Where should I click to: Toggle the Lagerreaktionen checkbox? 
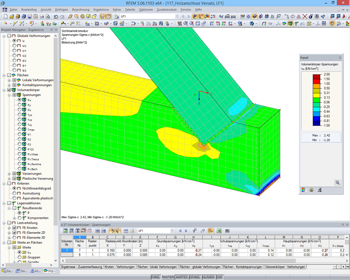(9, 203)
